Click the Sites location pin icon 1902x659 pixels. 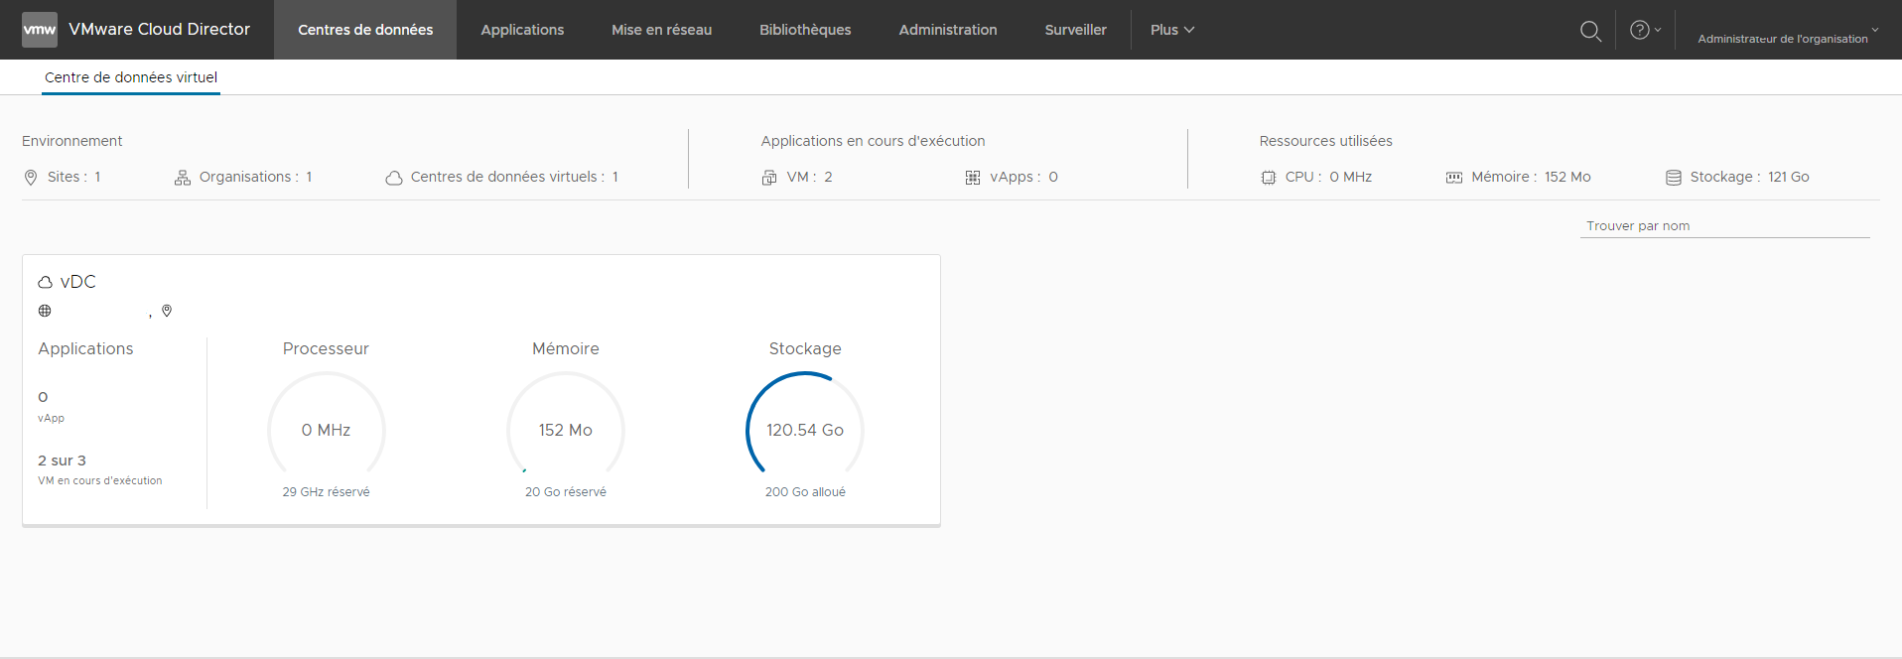click(x=31, y=178)
